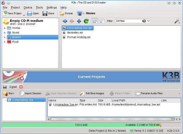Sort project files by Name column
This screenshot has width=183, height=134.
pos(63,100)
